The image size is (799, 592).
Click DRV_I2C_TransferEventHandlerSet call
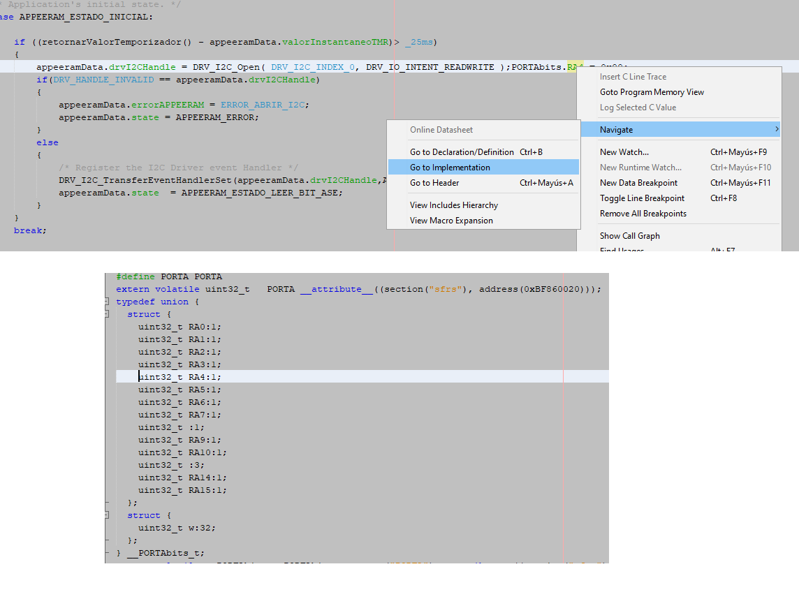click(x=145, y=180)
